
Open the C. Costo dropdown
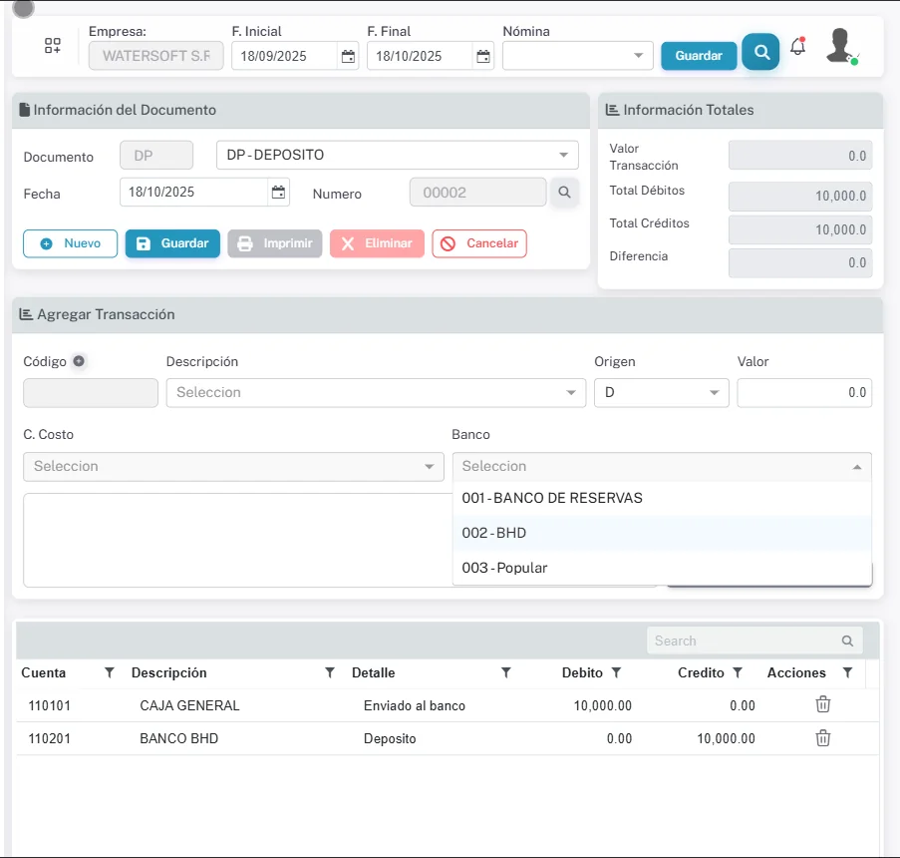[x=233, y=467]
